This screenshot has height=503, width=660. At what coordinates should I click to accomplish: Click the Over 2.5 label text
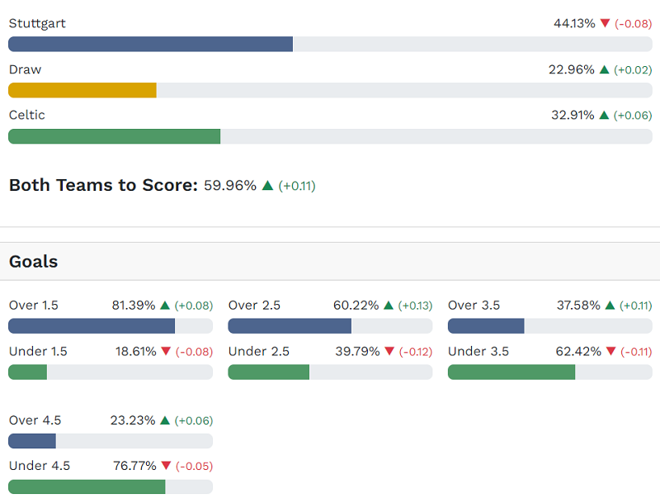(x=255, y=305)
